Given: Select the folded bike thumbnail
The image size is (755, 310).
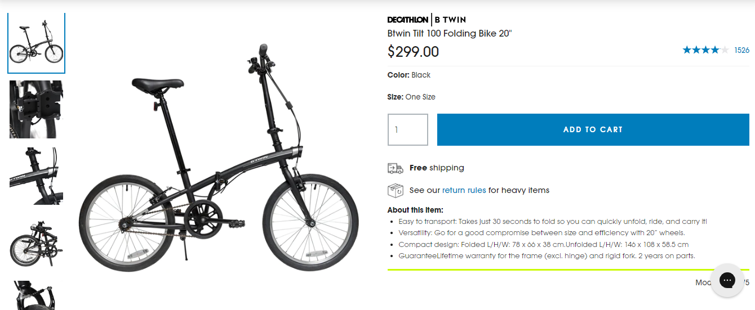Looking at the screenshot, I should [x=37, y=243].
